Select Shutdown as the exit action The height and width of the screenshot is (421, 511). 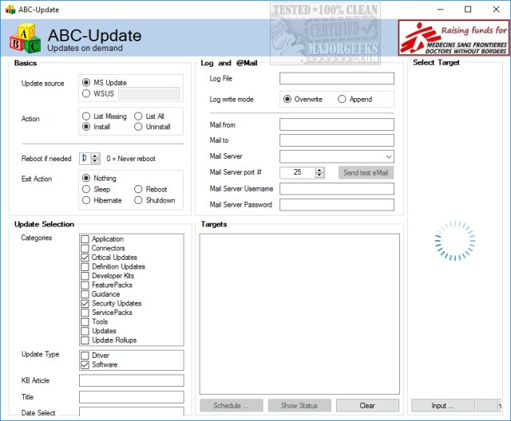139,200
